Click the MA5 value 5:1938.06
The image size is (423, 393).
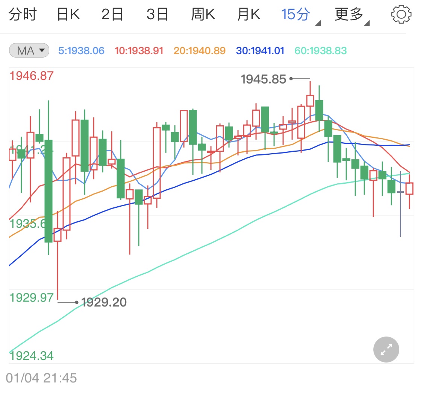tap(81, 50)
